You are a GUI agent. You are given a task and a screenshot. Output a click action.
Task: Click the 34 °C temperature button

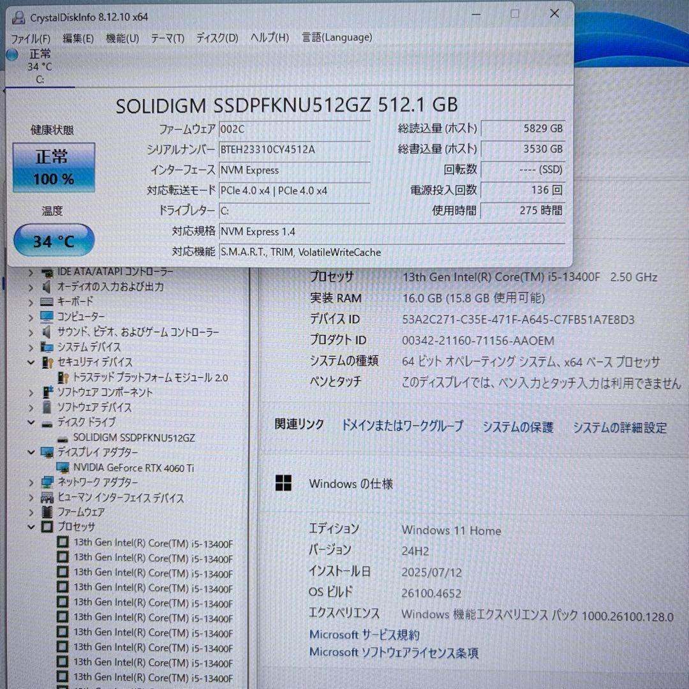click(x=54, y=241)
